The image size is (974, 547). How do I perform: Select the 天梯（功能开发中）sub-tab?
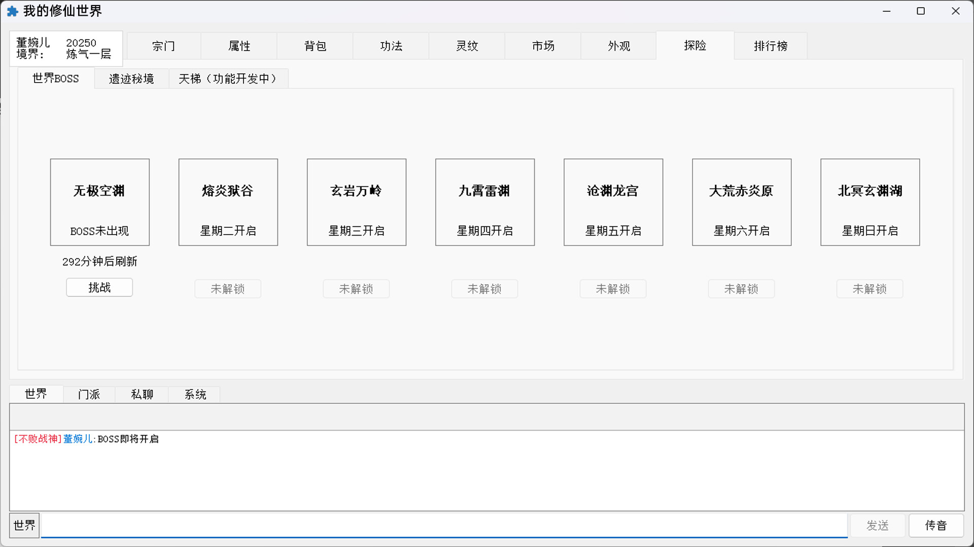(228, 79)
